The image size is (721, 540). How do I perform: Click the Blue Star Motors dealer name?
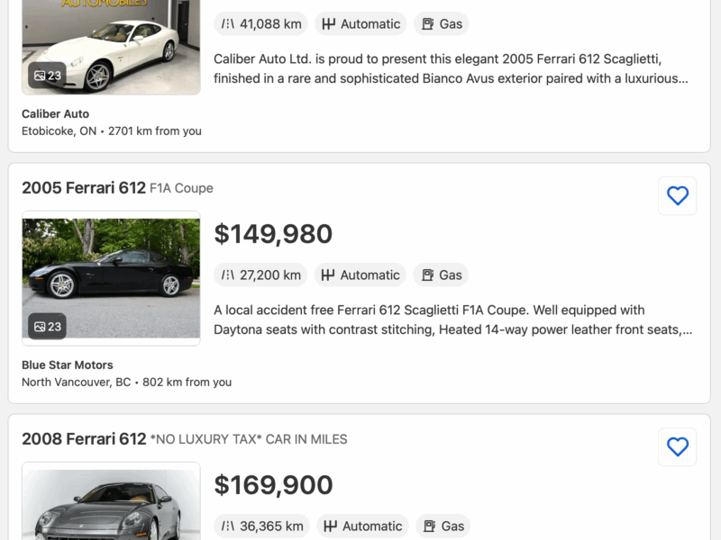click(68, 365)
